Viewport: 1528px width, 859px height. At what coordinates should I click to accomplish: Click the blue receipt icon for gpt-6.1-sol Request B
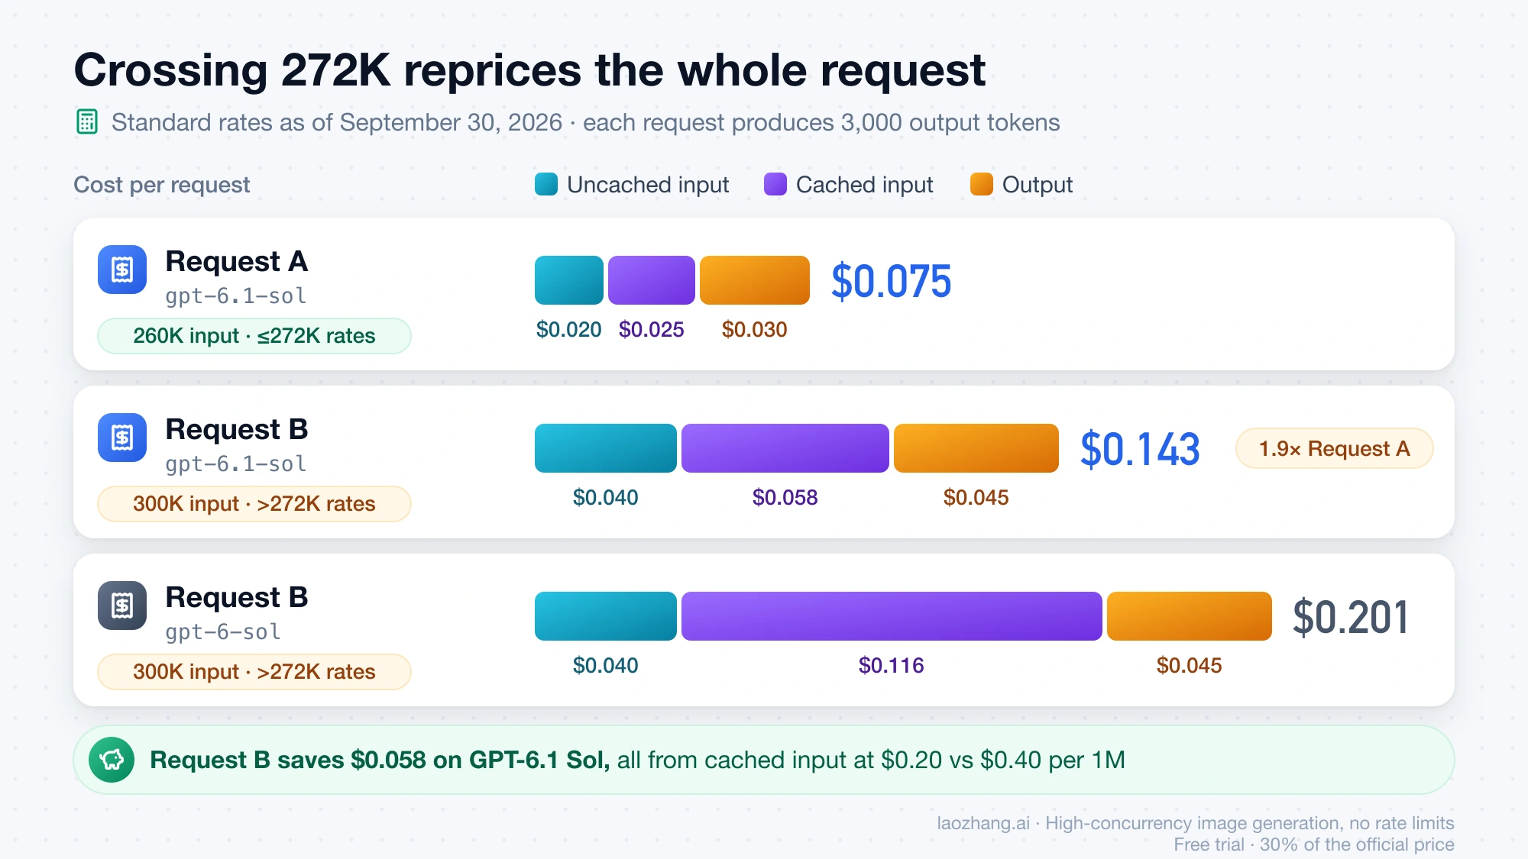click(122, 438)
